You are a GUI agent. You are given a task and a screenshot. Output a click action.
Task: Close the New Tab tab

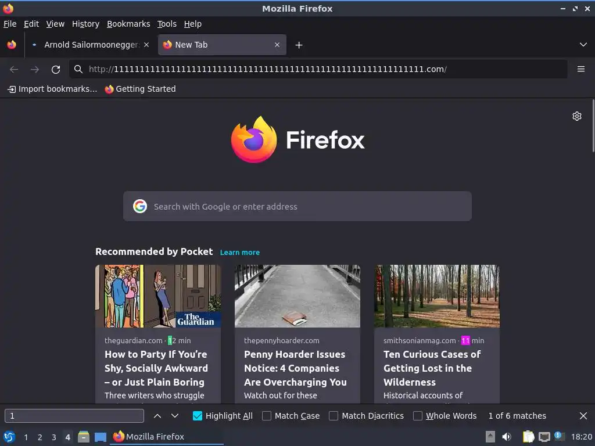pyautogui.click(x=277, y=45)
